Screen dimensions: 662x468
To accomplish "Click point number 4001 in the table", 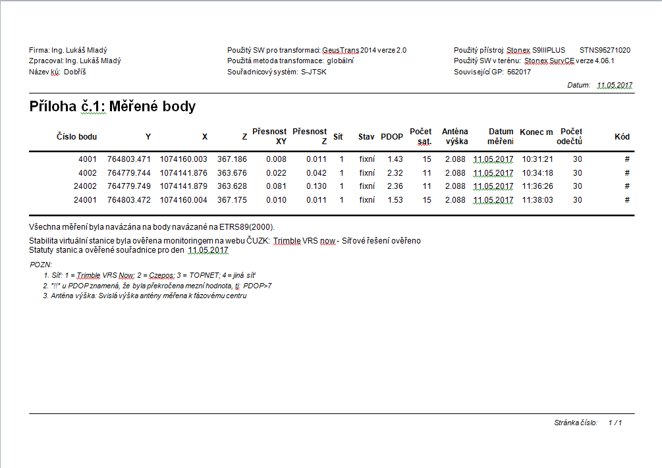I will 87,159.
